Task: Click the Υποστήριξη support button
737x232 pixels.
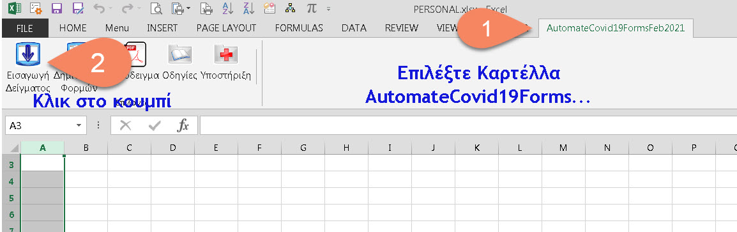Action: tap(225, 61)
